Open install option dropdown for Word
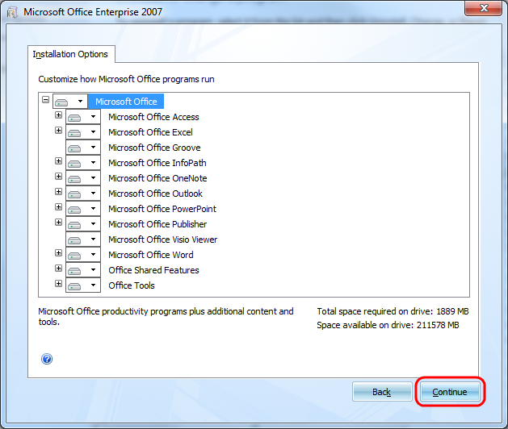The image size is (508, 429). coord(83,255)
